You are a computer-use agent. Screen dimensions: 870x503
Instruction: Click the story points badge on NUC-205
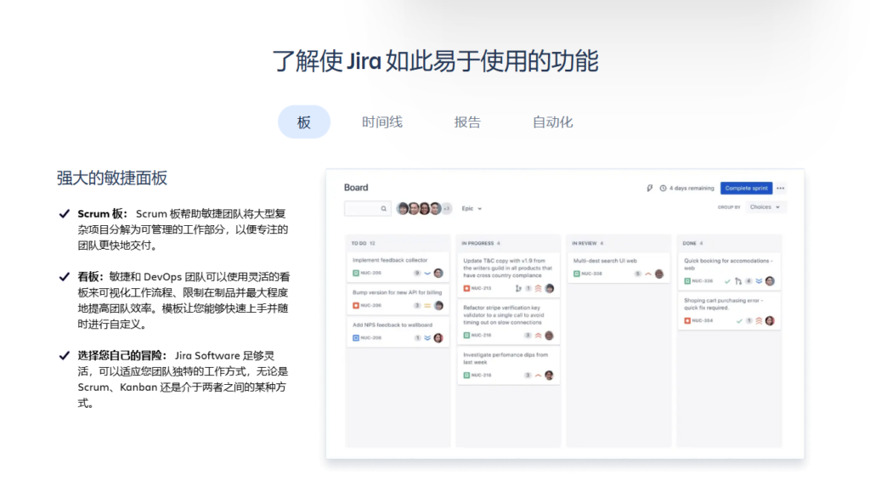tap(417, 273)
